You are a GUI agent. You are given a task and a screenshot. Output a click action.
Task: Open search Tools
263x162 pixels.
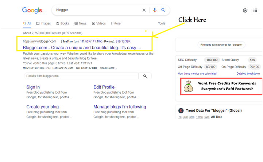pyautogui.click(x=161, y=23)
